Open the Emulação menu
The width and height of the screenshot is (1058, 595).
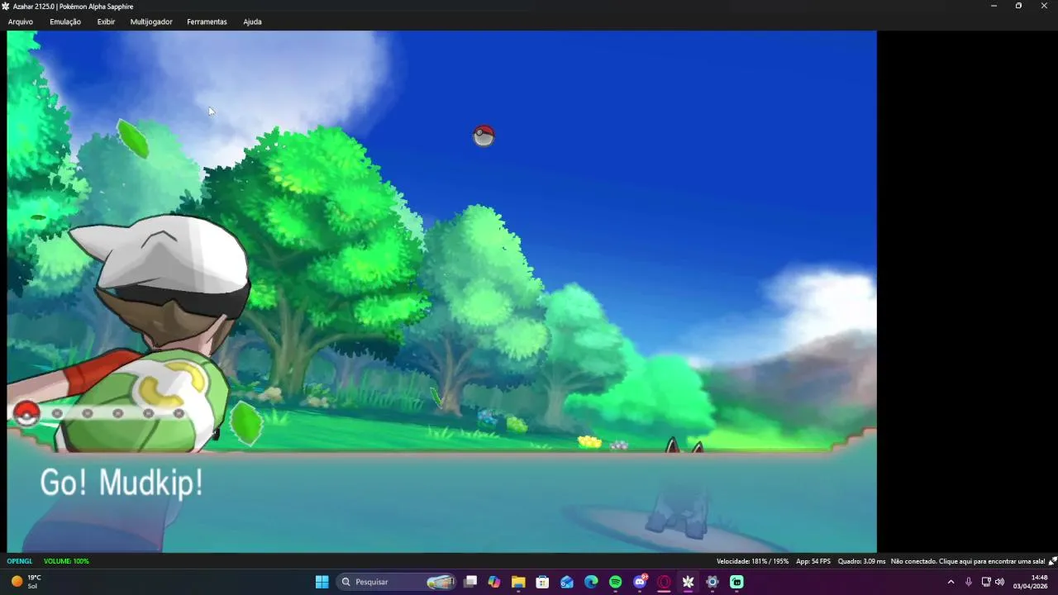[x=65, y=21]
